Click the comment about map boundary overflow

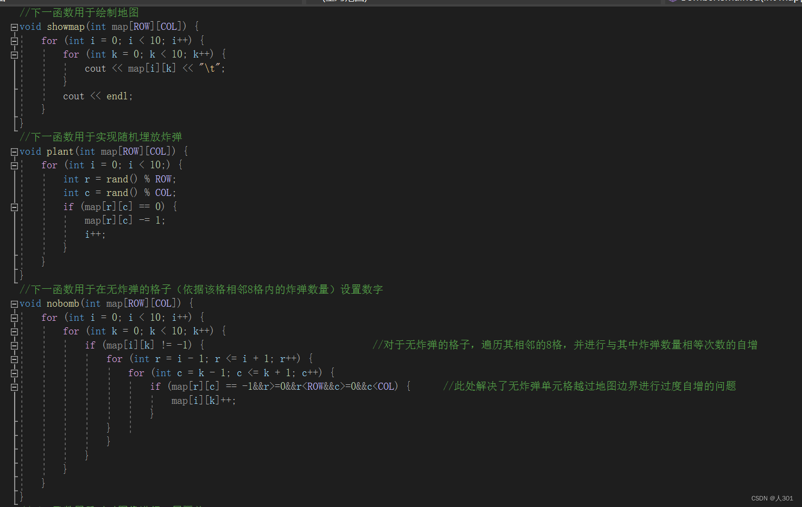coord(590,386)
